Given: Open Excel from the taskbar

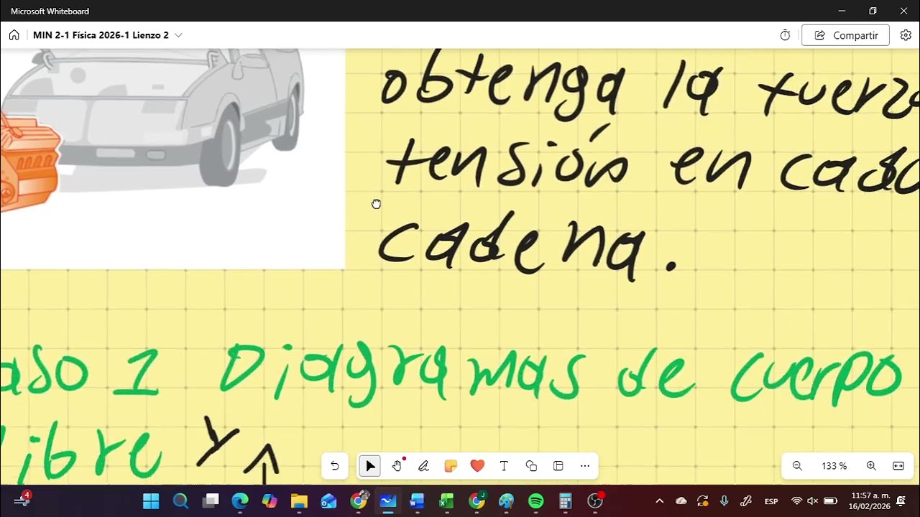Looking at the screenshot, I should pyautogui.click(x=447, y=501).
